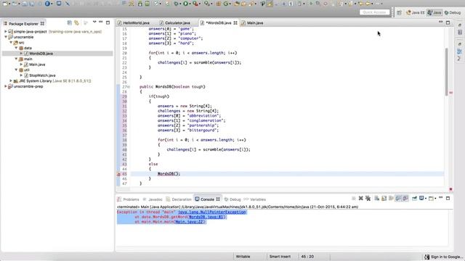Screen dimensions: 465x261
Task: Collapse the main package
Action: pos(16,59)
